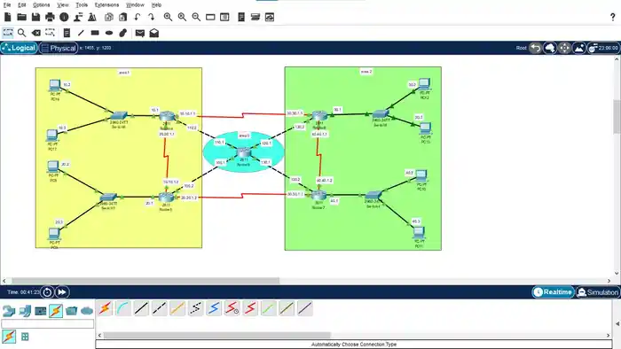Open the Help question mark icon
621x349 pixels.
click(x=613, y=17)
